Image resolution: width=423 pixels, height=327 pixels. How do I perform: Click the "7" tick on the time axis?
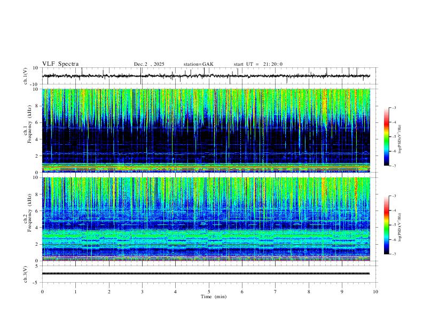click(x=276, y=292)
